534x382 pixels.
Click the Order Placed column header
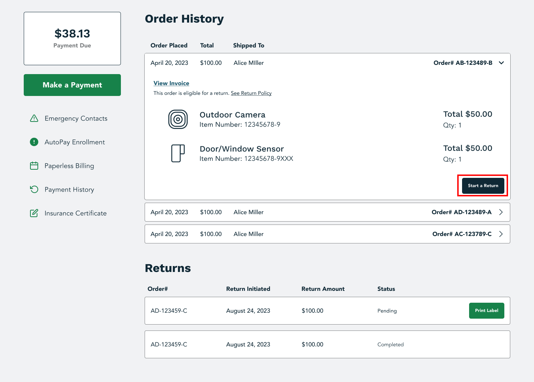point(169,46)
